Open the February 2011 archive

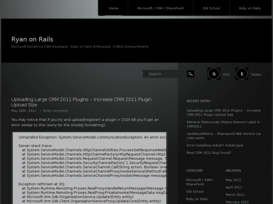point(237,202)
